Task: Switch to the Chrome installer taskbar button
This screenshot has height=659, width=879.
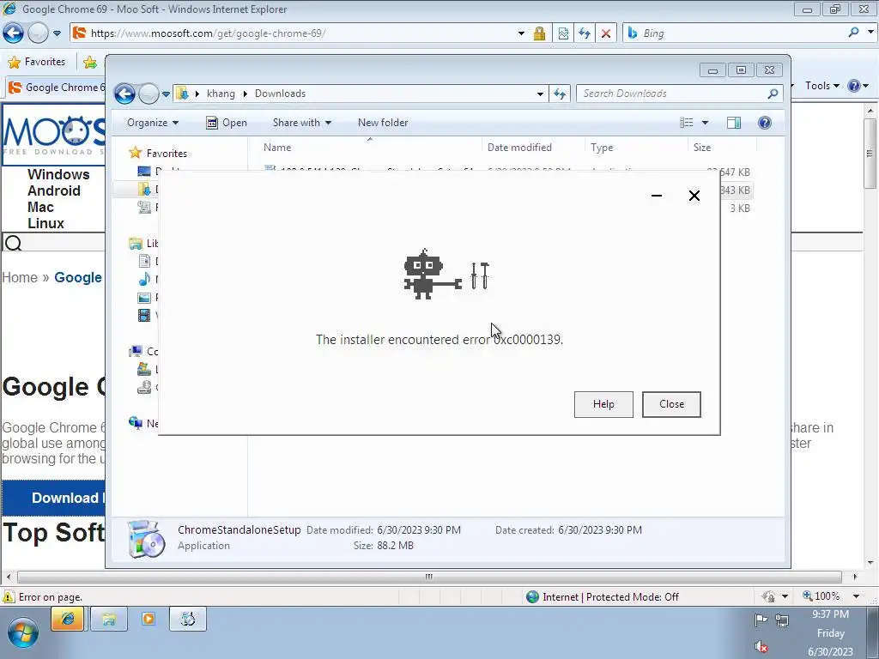Action: point(188,620)
